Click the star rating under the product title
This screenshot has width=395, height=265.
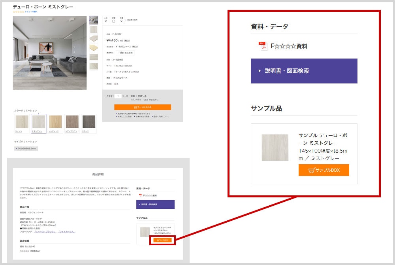[18, 12]
